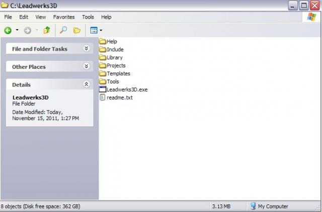Select the readme.txt file icon
The width and height of the screenshot is (322, 212).
pos(103,97)
